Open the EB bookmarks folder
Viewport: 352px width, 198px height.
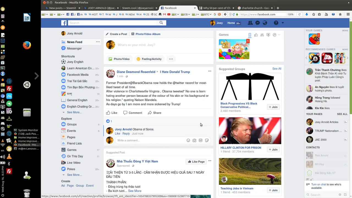[186, 14]
